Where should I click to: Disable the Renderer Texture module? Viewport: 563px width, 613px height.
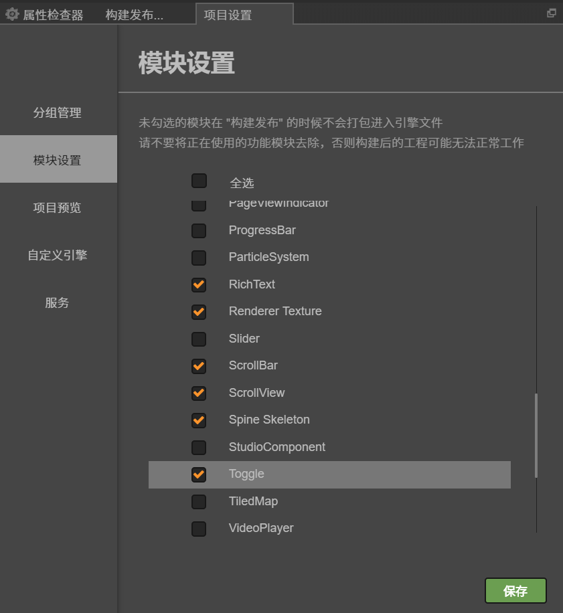(x=199, y=312)
